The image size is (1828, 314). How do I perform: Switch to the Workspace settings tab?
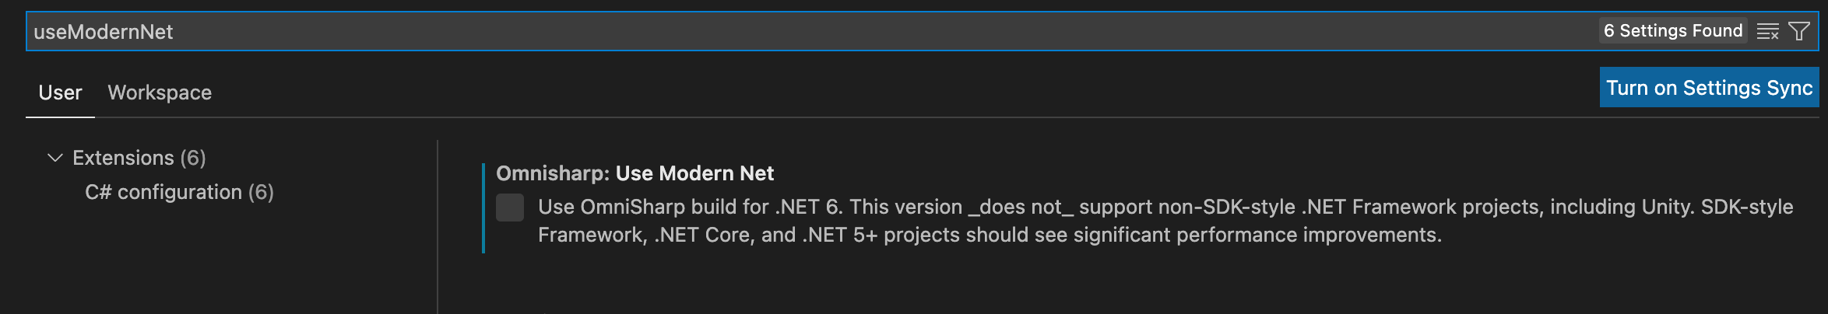160,92
